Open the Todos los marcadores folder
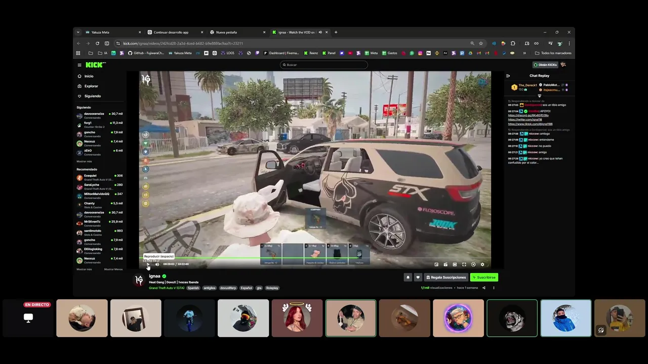The width and height of the screenshot is (648, 364). [x=553, y=53]
